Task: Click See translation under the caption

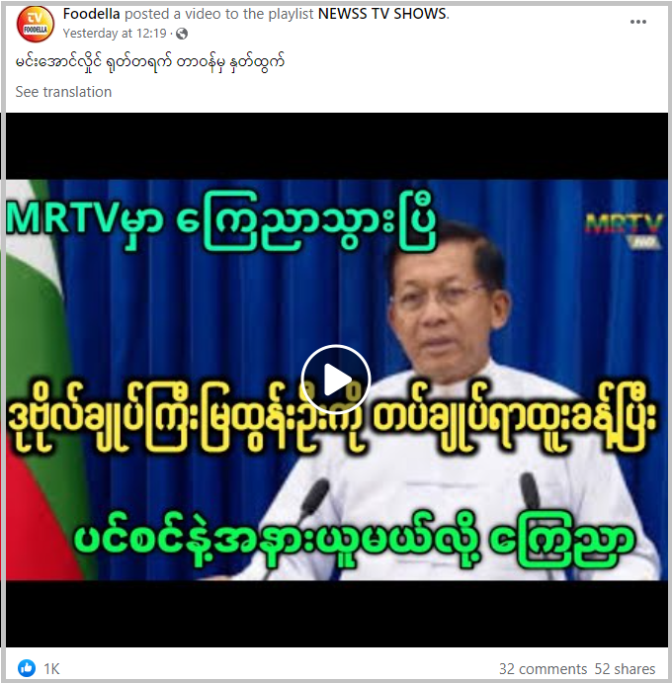Action: pos(63,92)
